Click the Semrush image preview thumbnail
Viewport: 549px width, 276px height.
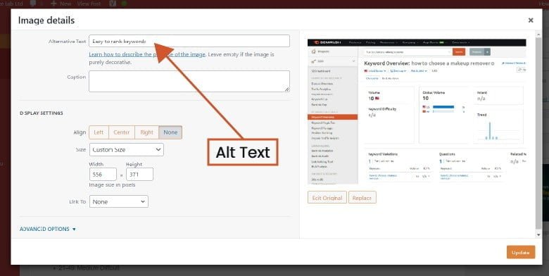pyautogui.click(x=417, y=111)
